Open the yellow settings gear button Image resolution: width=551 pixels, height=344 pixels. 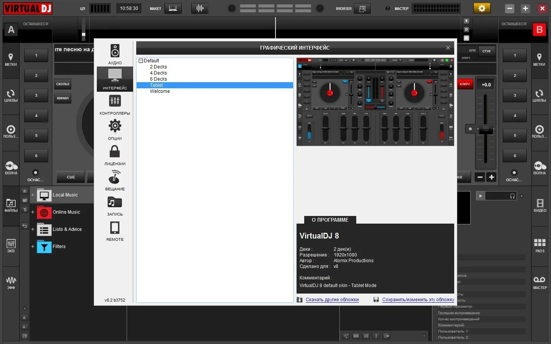click(x=482, y=8)
